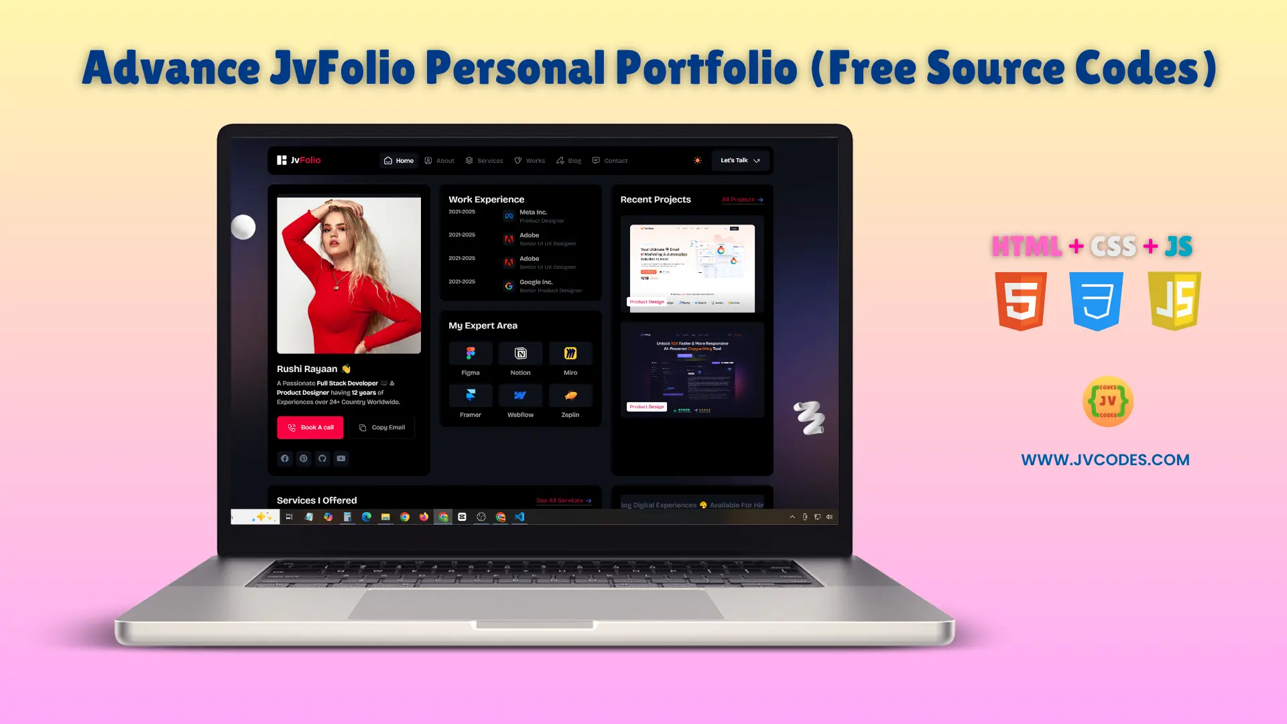Click All Projects expander link

(x=741, y=199)
